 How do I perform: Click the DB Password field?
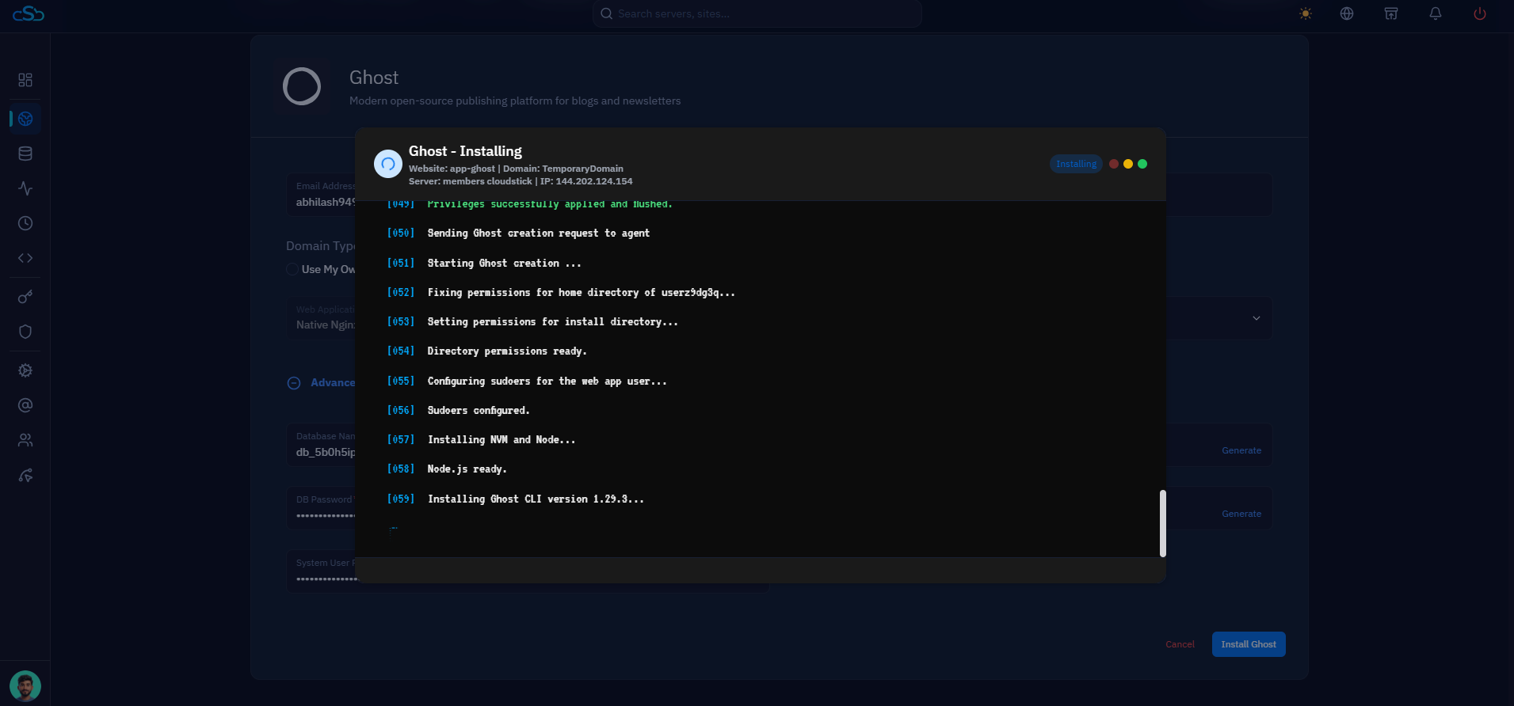tap(321, 508)
